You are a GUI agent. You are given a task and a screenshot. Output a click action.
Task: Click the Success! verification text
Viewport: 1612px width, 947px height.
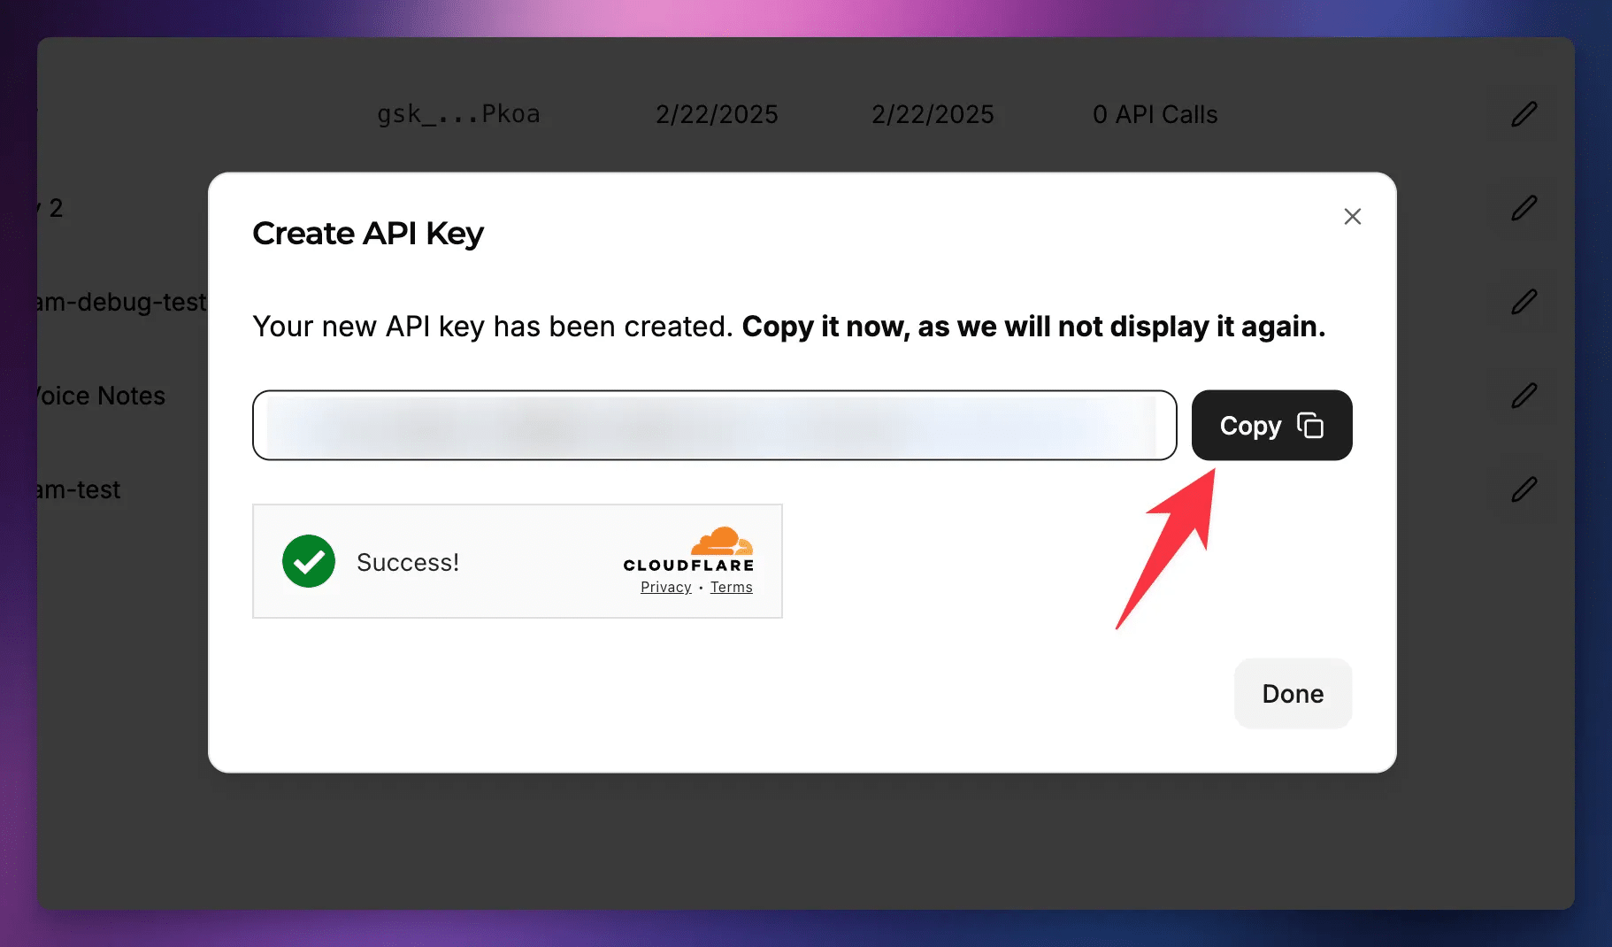pos(407,562)
